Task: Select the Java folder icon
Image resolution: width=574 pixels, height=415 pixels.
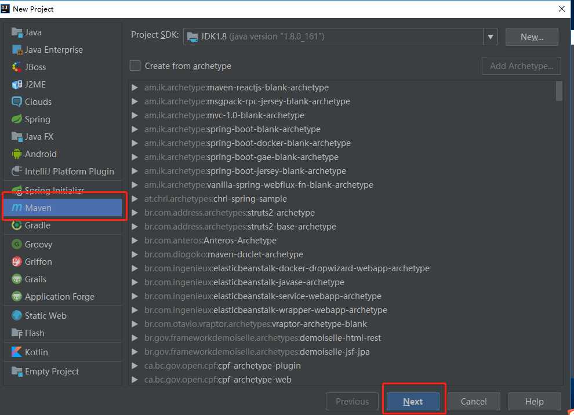Action: coord(17,32)
